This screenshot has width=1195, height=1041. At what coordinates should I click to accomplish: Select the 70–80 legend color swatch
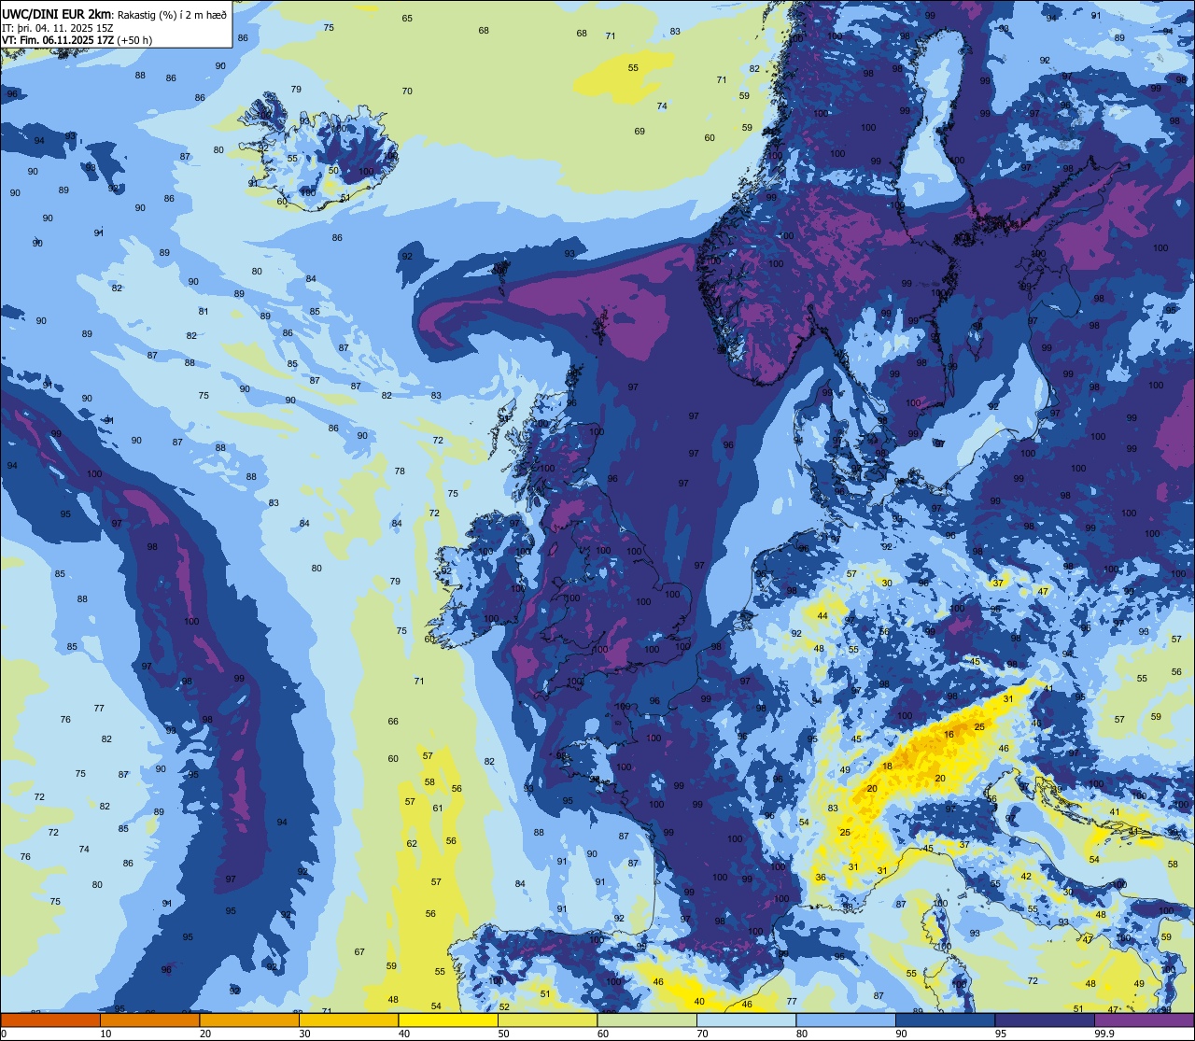(746, 1020)
